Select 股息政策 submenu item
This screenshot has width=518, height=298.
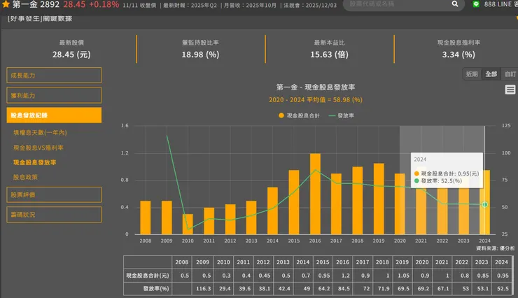tap(25, 177)
